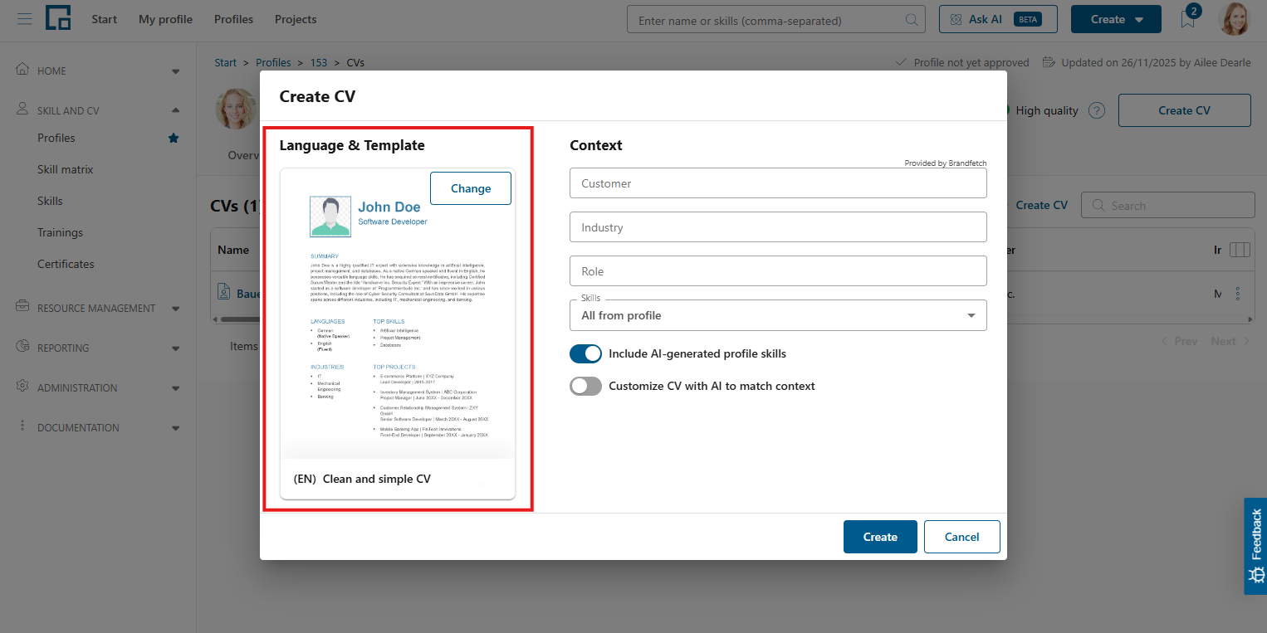Click the Ask AI button
Screen dimensions: 1267x633
coord(998,19)
